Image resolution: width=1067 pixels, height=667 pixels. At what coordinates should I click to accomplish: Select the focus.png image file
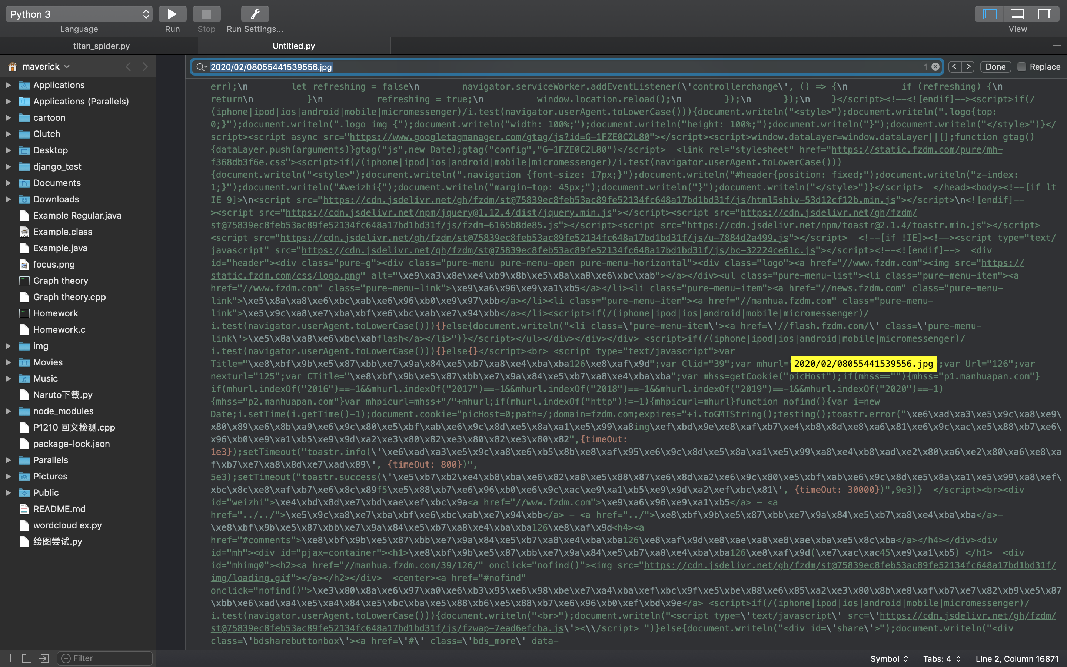tap(54, 265)
